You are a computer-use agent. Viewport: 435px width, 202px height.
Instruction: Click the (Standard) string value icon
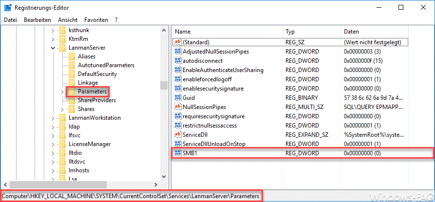click(177, 42)
